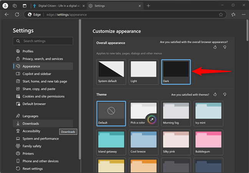Close the Digital Citizen tab
Viewport: 249px width, 173px height.
point(83,6)
